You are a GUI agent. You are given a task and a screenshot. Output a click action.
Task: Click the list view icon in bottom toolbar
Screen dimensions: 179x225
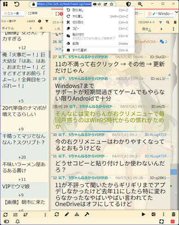(x=15, y=214)
